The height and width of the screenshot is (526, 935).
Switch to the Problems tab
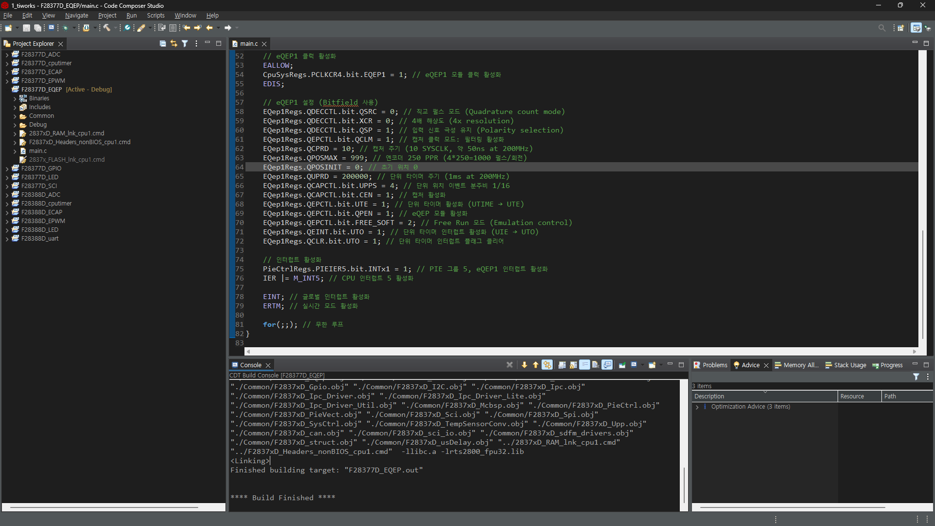(711, 365)
